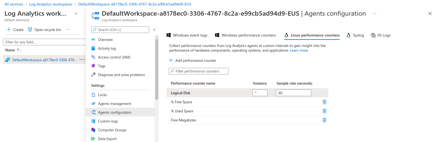440x142 pixels.
Task: Select the Logical Disk counter row
Action: click(x=247, y=93)
